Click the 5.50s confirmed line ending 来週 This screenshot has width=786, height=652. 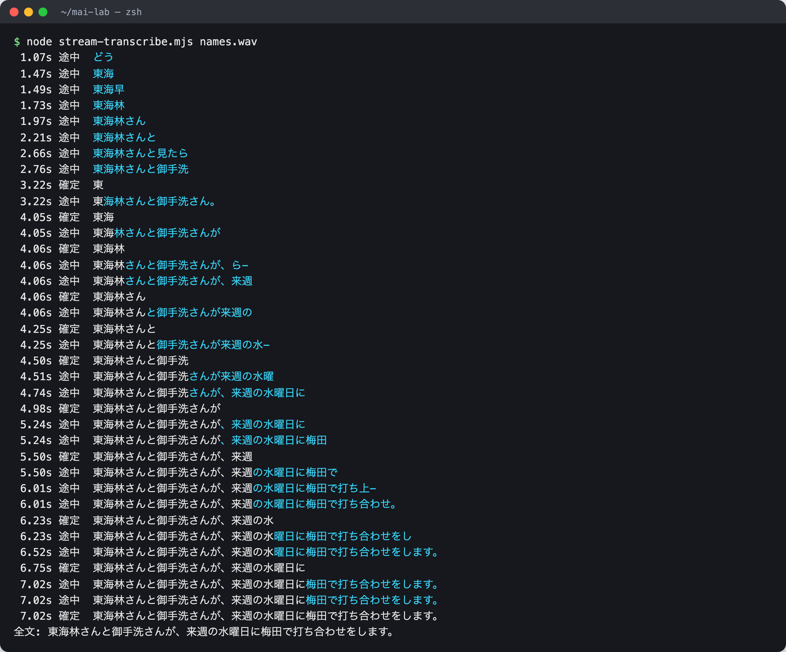click(136, 457)
